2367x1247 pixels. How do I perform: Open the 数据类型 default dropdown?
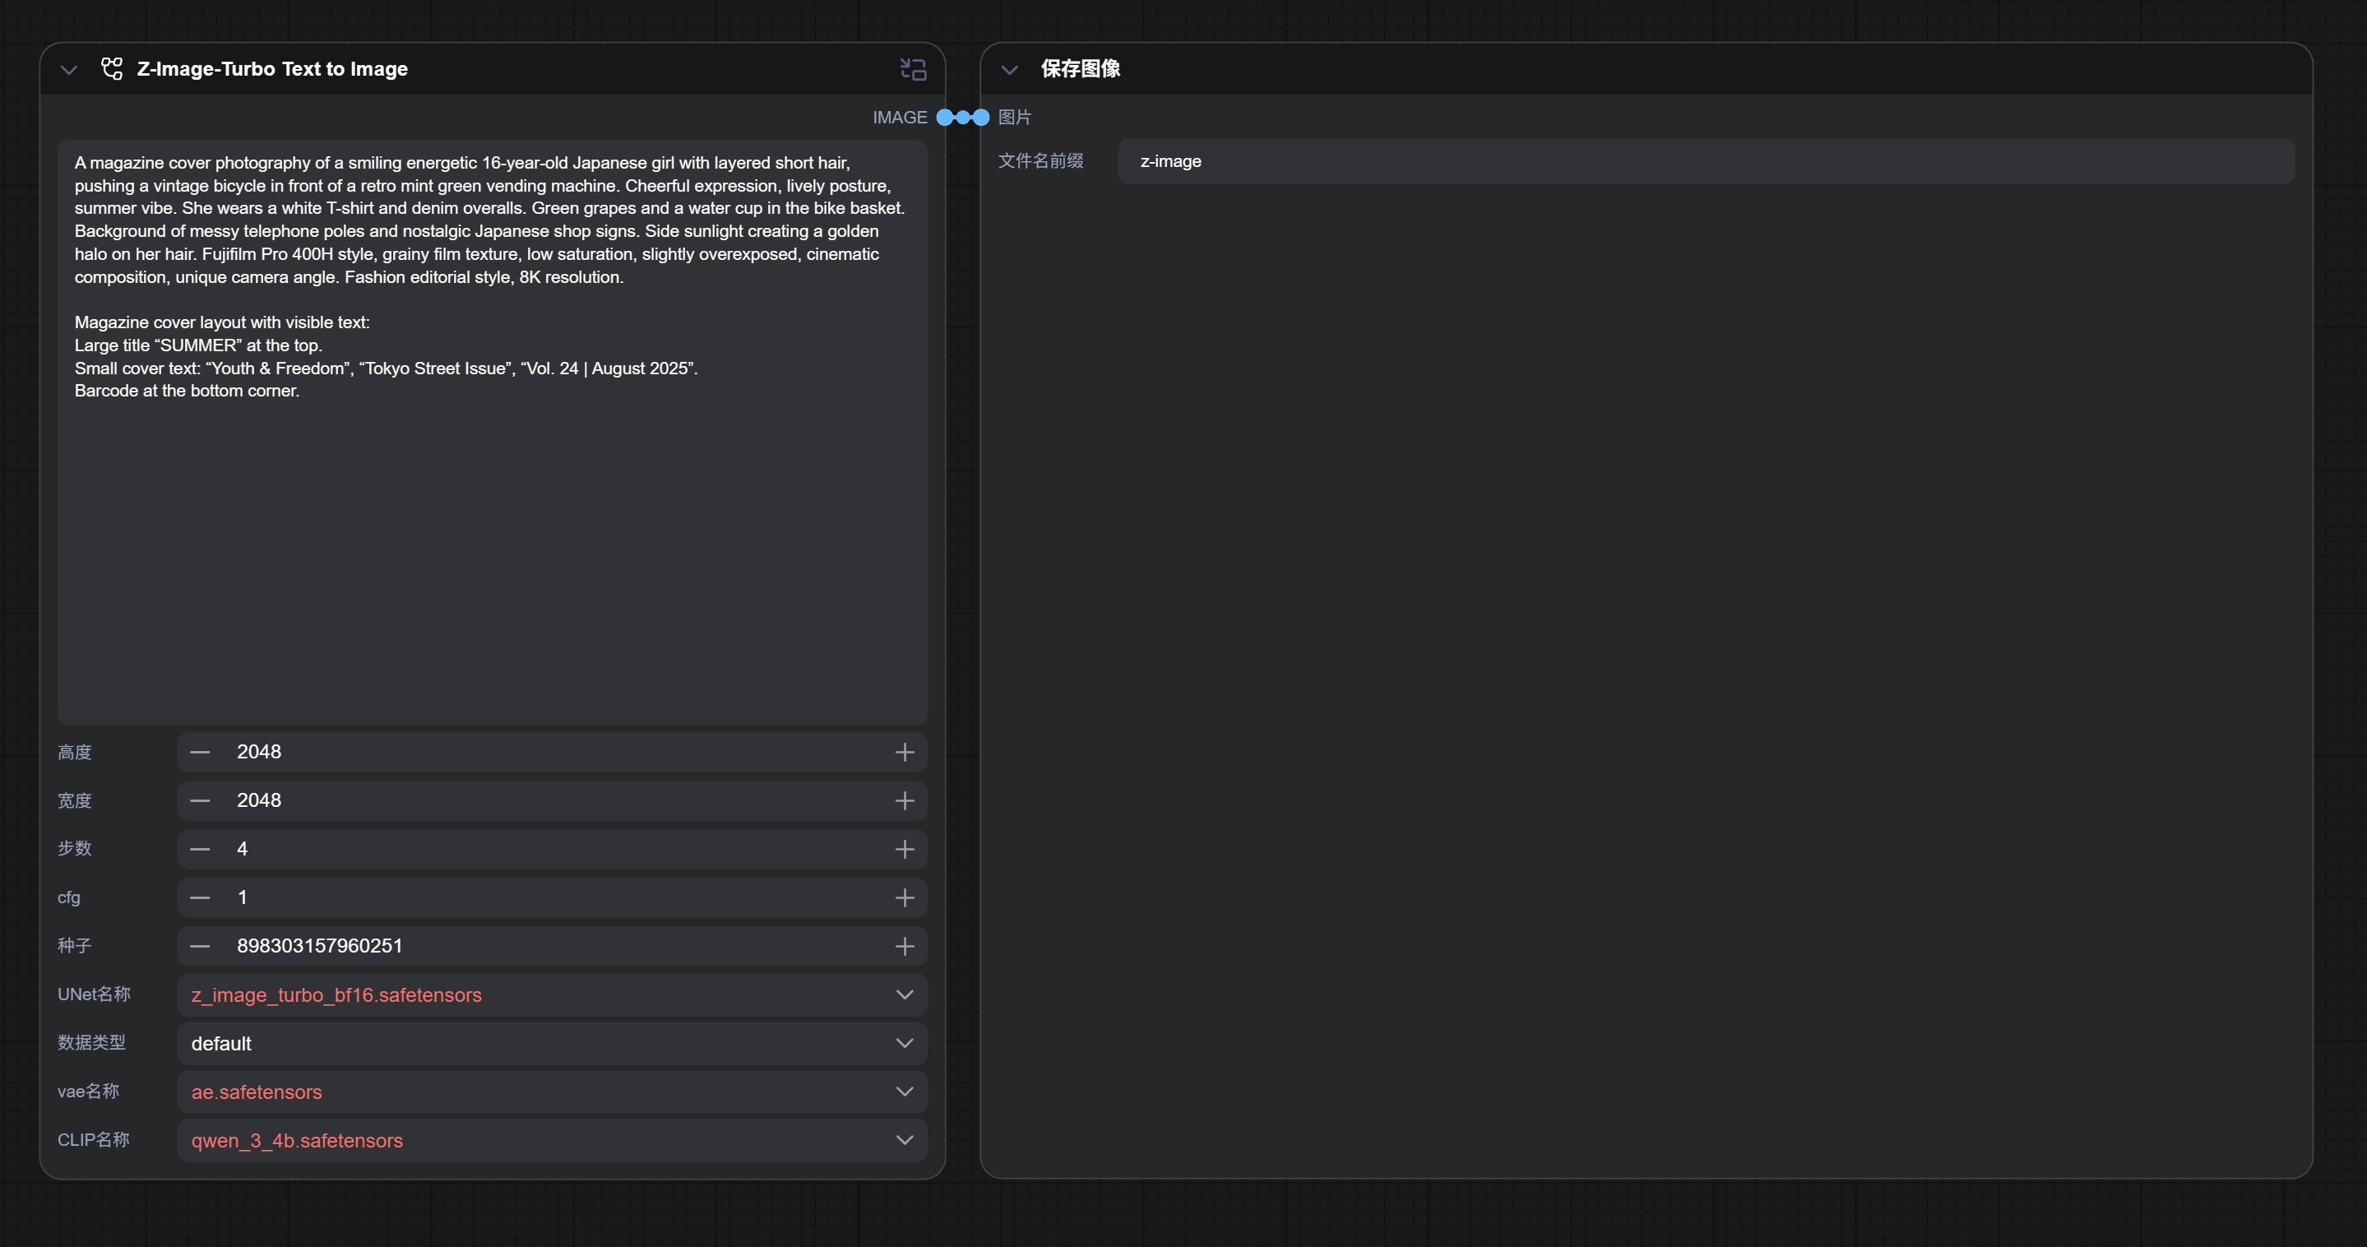click(551, 1044)
